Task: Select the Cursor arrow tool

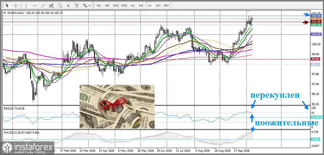Action: 7,5
